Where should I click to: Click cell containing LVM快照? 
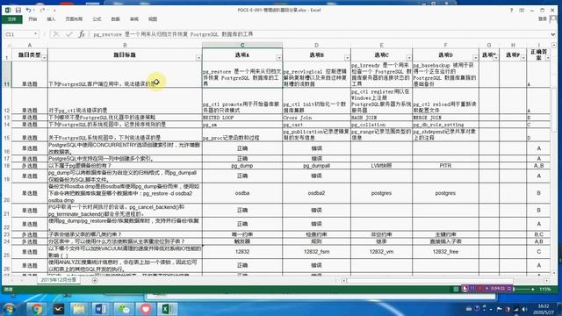[381, 166]
